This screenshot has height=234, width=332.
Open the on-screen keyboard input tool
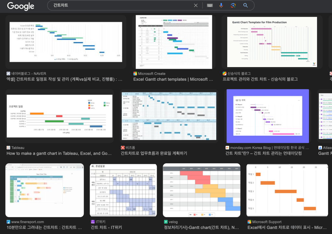pos(210,6)
